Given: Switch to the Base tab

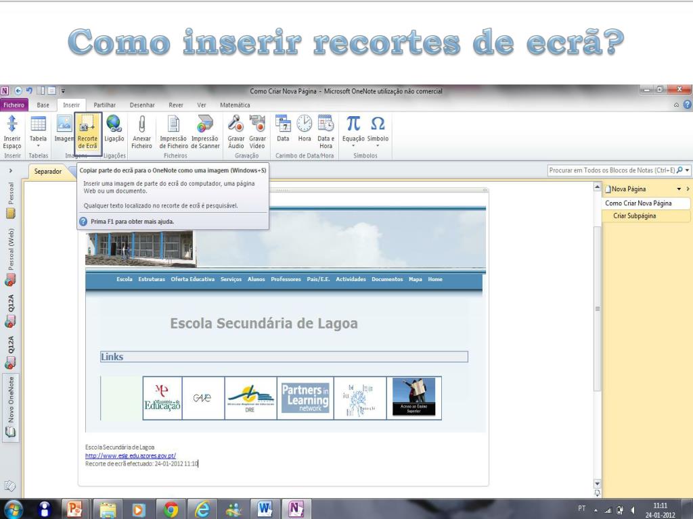Looking at the screenshot, I should (x=43, y=105).
